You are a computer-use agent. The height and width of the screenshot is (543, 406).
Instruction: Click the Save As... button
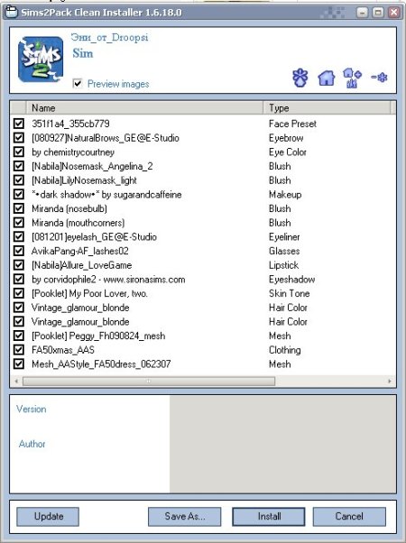coord(185,517)
